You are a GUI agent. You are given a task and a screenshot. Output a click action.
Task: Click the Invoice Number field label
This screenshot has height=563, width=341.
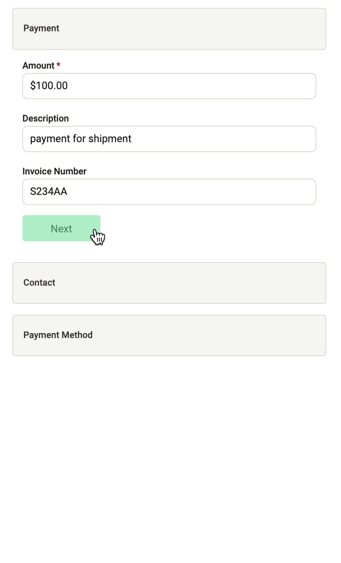pos(55,171)
